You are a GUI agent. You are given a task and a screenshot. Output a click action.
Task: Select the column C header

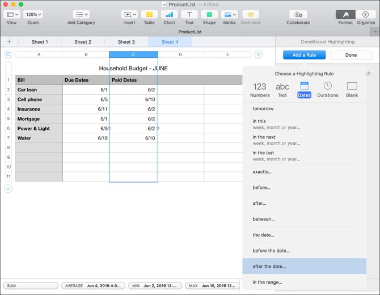pyautogui.click(x=133, y=54)
